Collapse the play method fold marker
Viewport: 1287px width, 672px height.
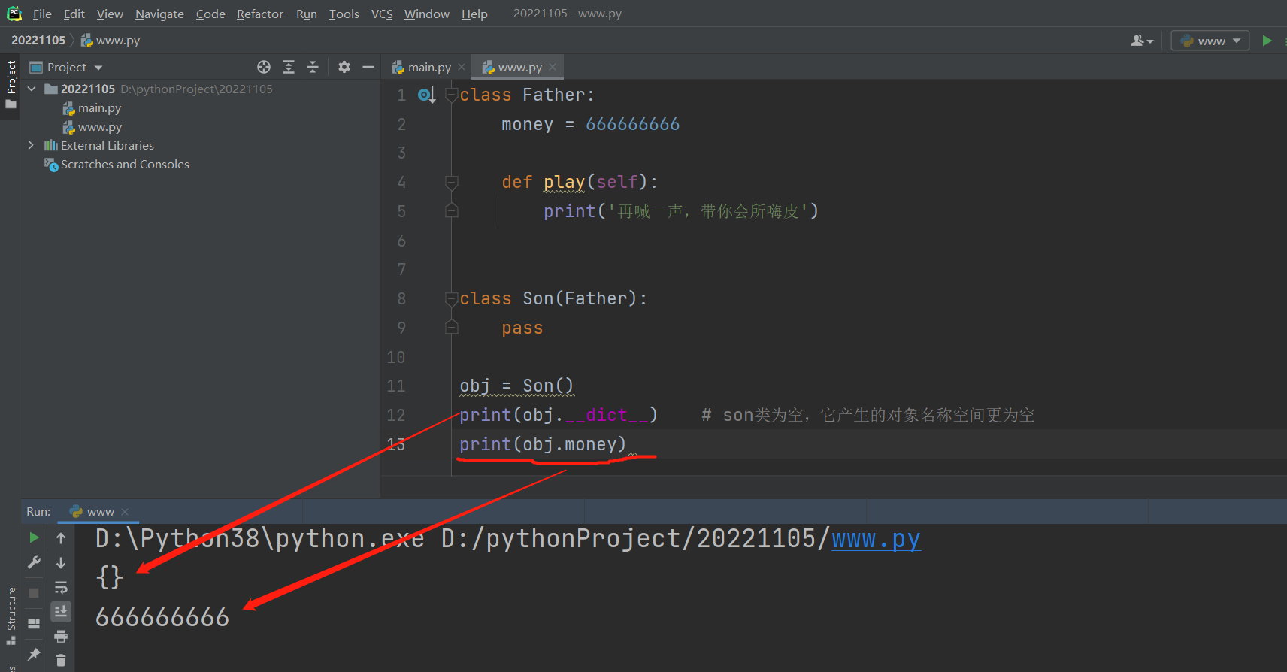tap(452, 182)
